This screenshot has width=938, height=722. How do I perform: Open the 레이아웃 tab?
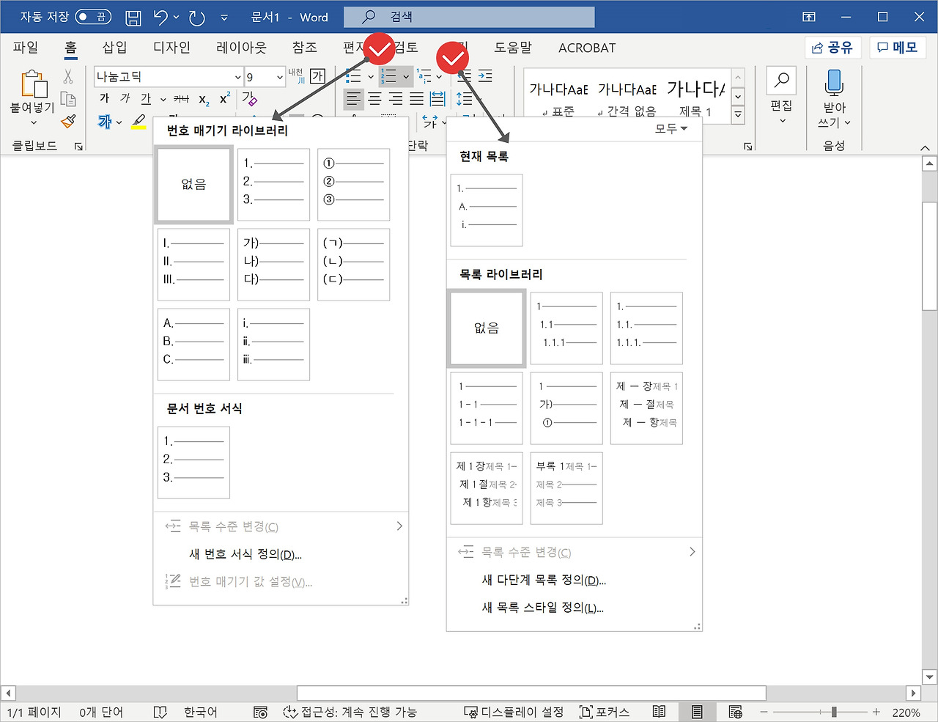[x=241, y=48]
